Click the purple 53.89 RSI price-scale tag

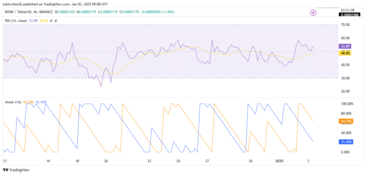pyautogui.click(x=345, y=46)
